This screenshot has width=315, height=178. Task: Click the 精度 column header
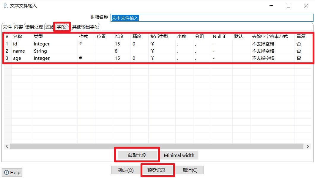point(140,36)
